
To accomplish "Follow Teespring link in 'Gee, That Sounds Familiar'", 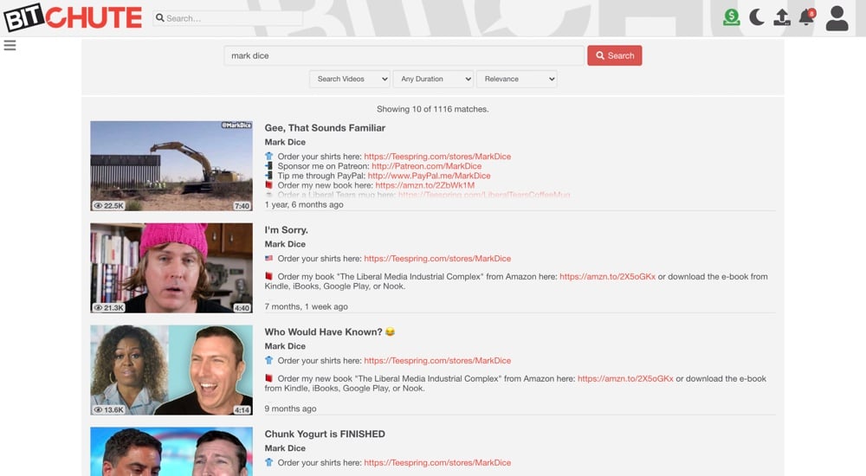I will click(x=437, y=157).
